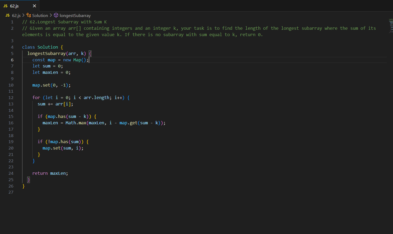Screen dimensions: 393x234
Task: Click the minimap code overview
Action: pos(390,26)
